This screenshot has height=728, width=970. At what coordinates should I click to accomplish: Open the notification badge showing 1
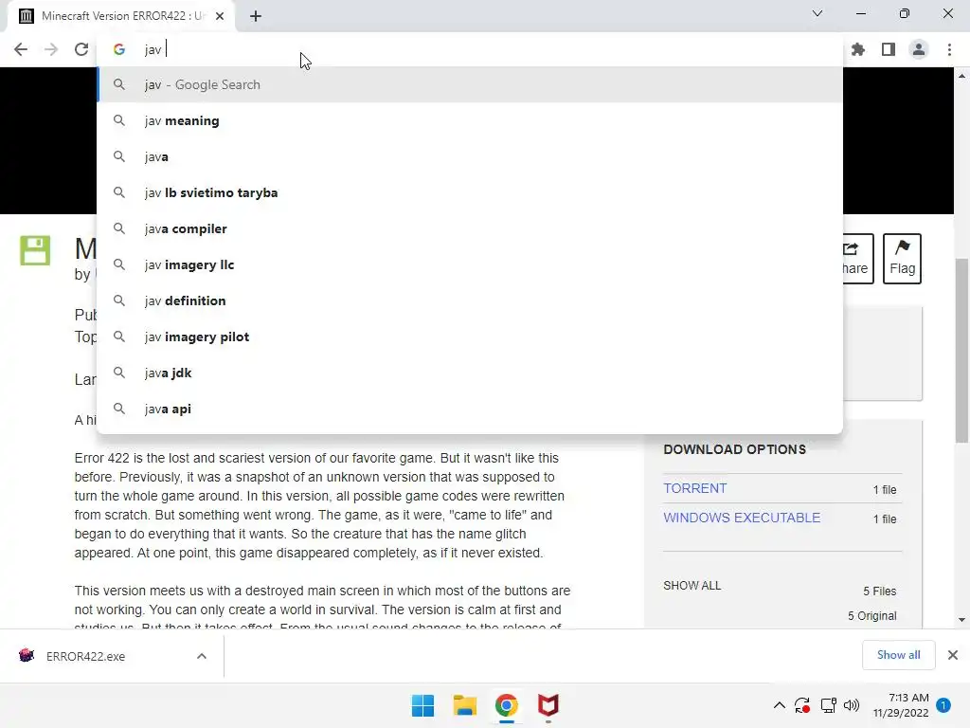point(943,704)
